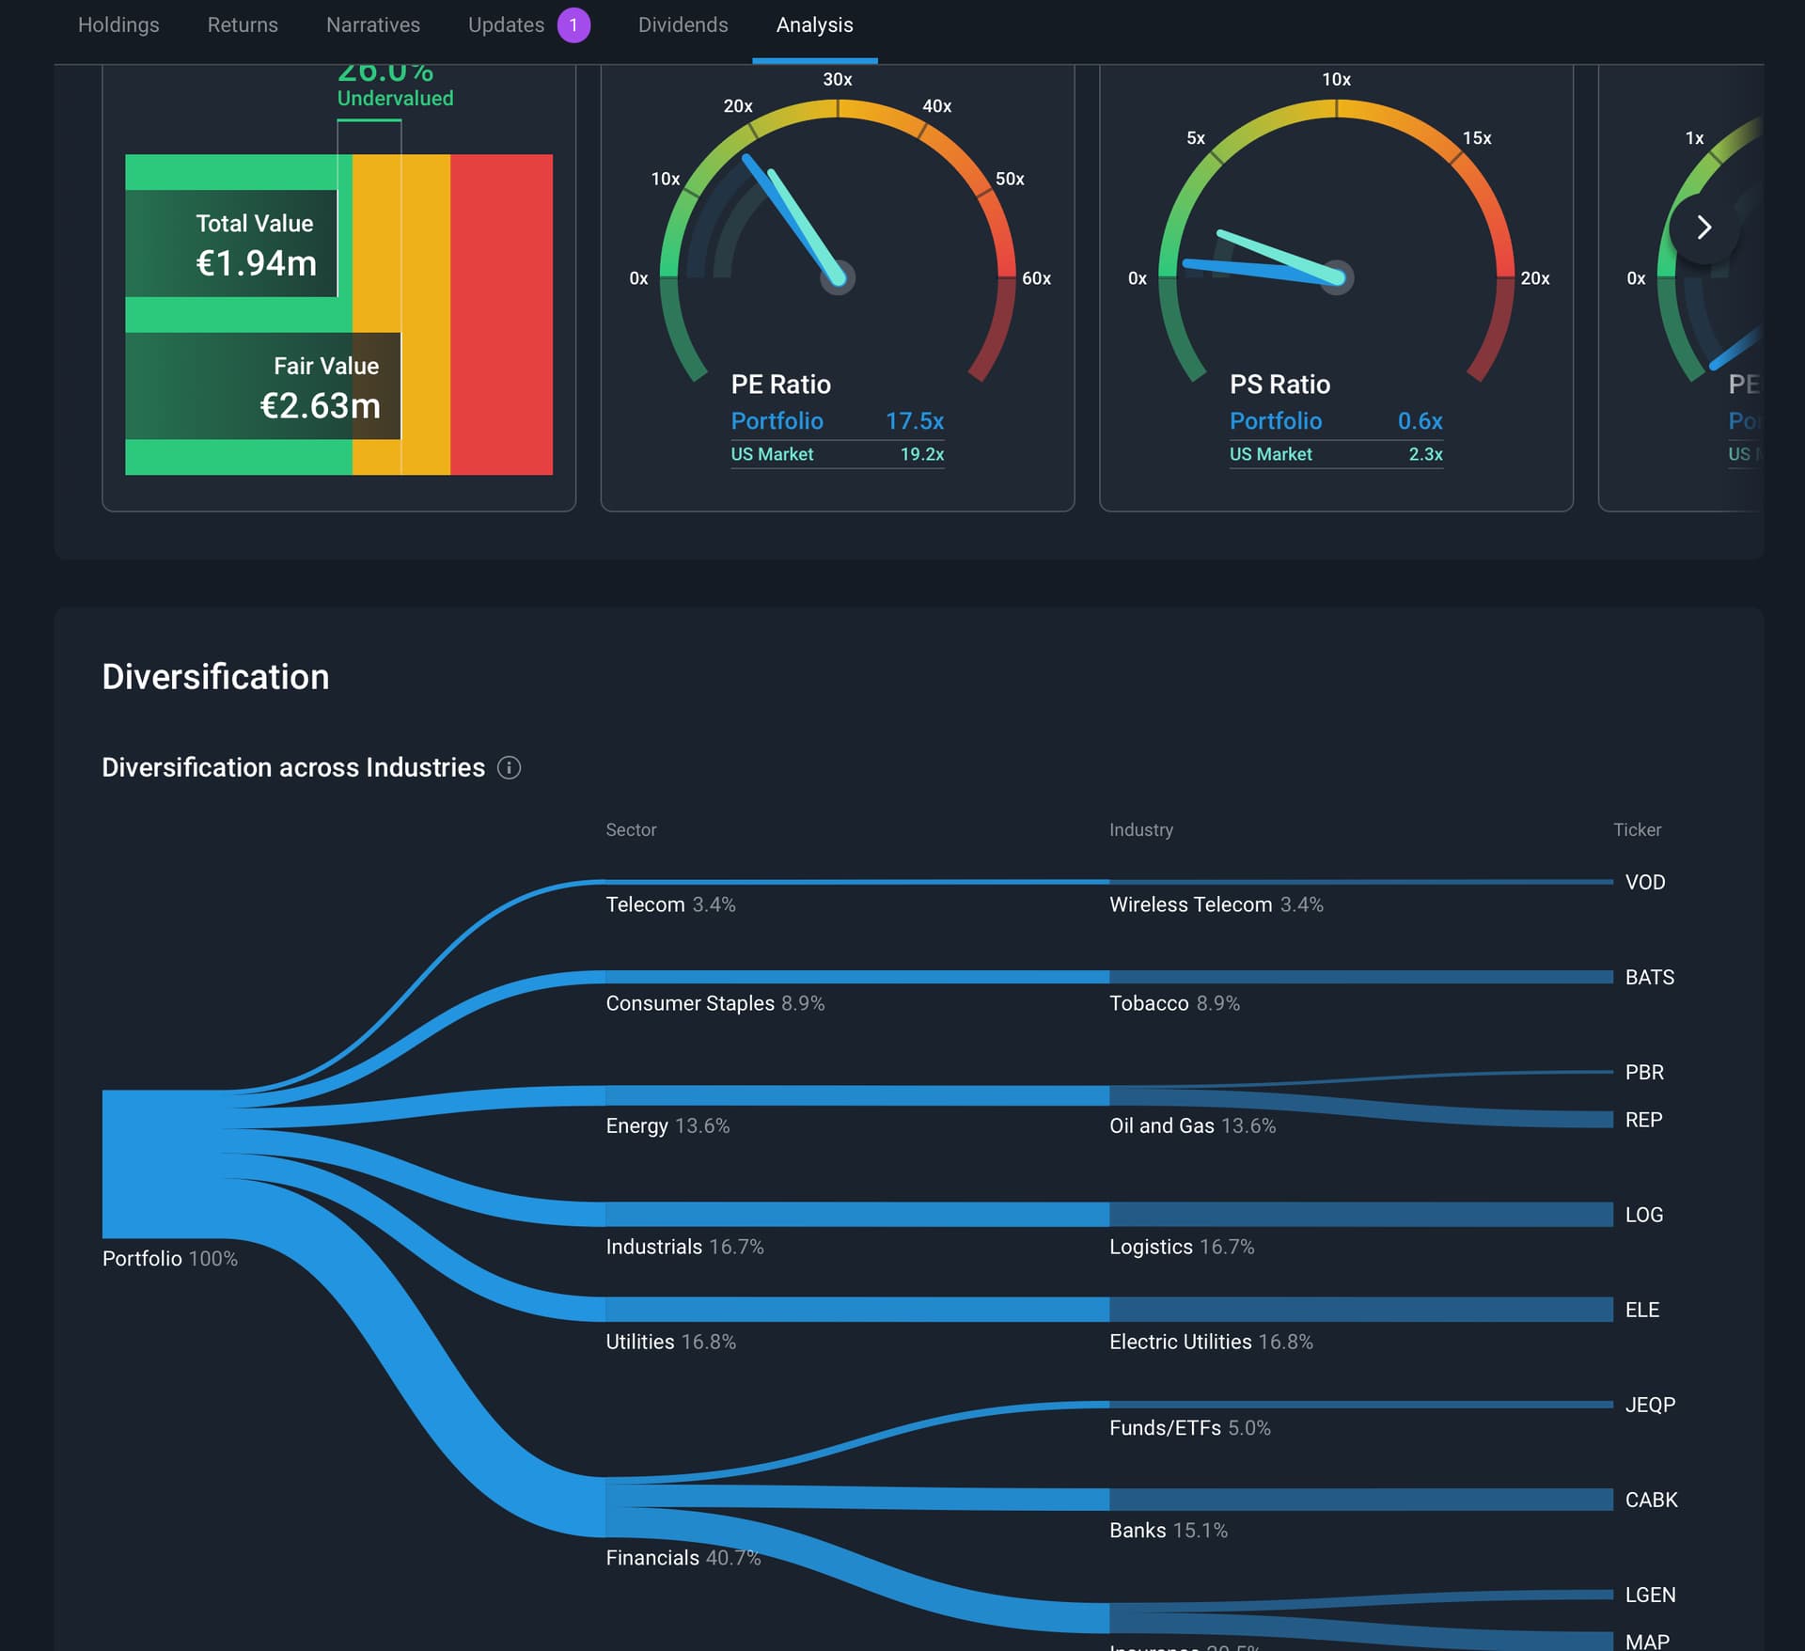The image size is (1805, 1651).
Task: Select the VOD ticker label
Action: (x=1644, y=883)
